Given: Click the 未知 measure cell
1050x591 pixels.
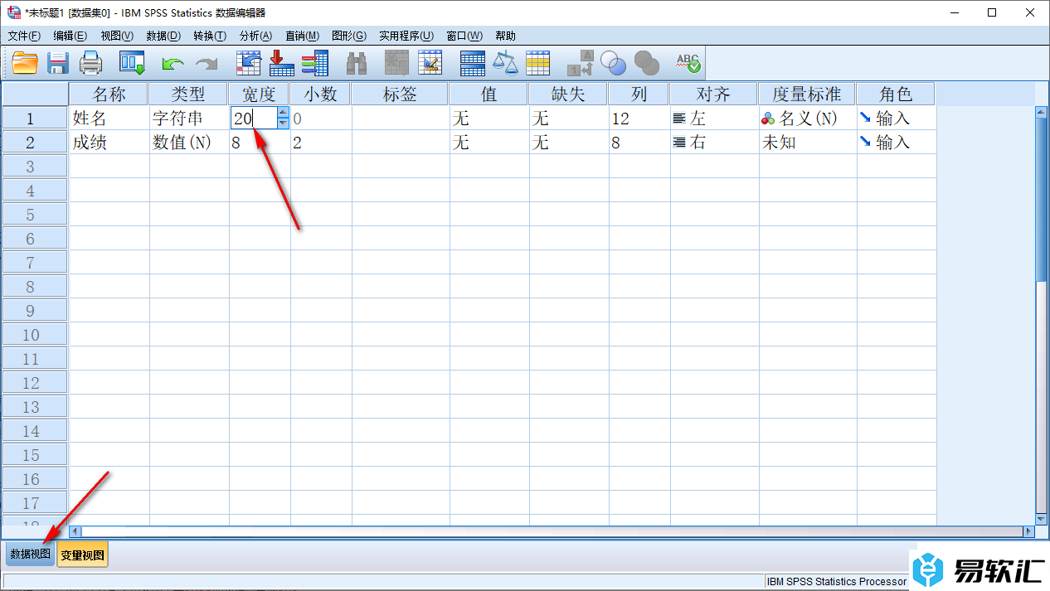Looking at the screenshot, I should (808, 143).
